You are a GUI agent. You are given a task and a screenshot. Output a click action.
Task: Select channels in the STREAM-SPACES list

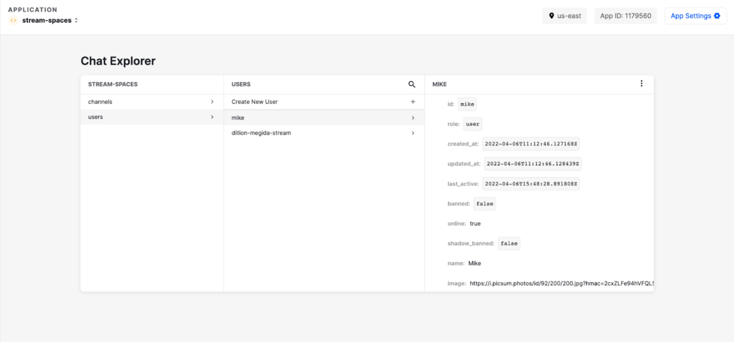pos(100,102)
